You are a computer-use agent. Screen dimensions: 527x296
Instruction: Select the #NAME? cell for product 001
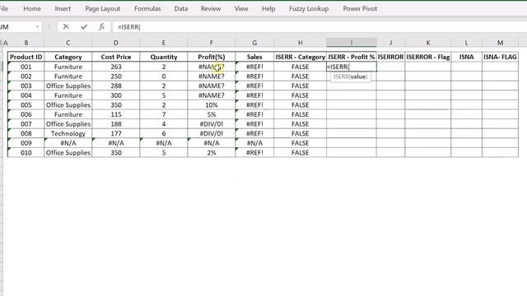[x=211, y=67]
